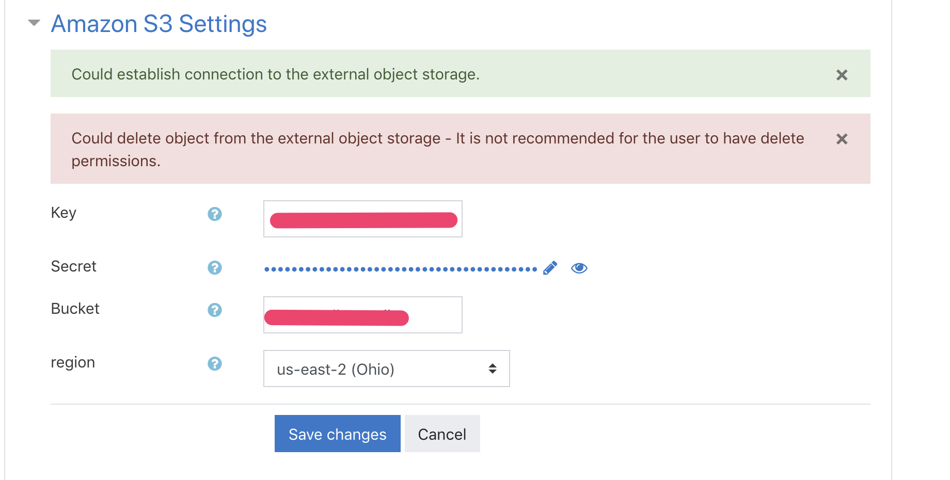This screenshot has height=480, width=950.
Task: Click the Bucket name input field
Action: [x=362, y=315]
